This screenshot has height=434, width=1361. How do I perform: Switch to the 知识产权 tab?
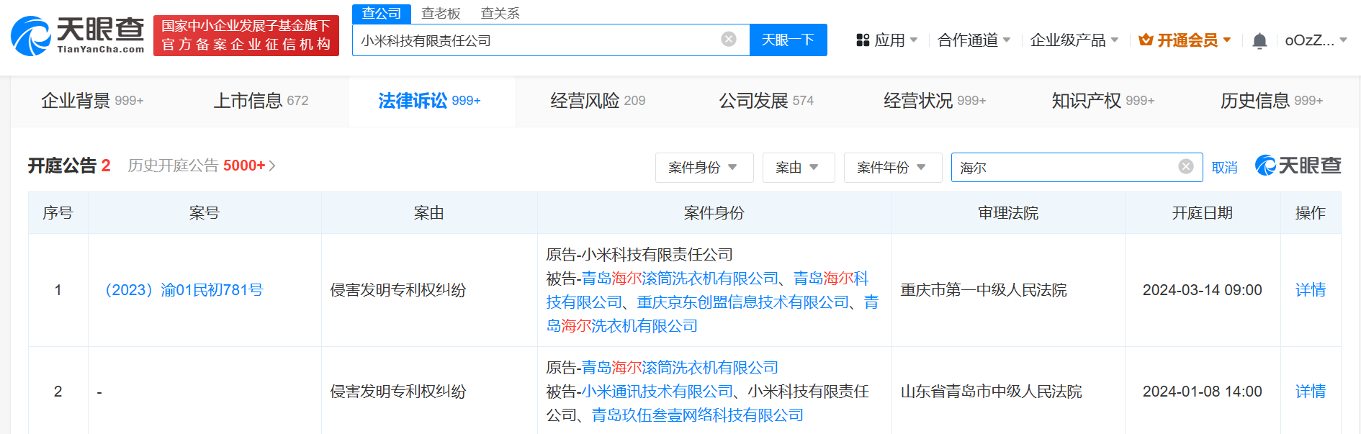(1102, 101)
